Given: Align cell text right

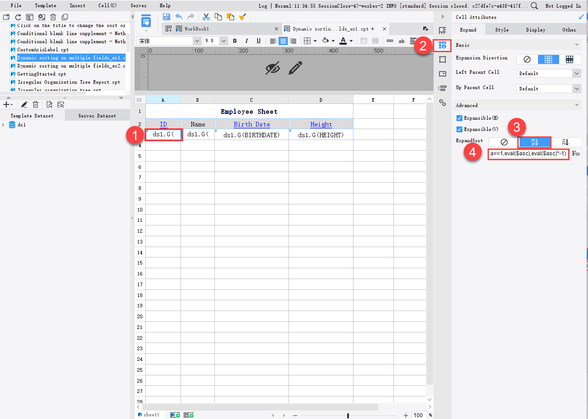Looking at the screenshot, I should click(293, 41).
